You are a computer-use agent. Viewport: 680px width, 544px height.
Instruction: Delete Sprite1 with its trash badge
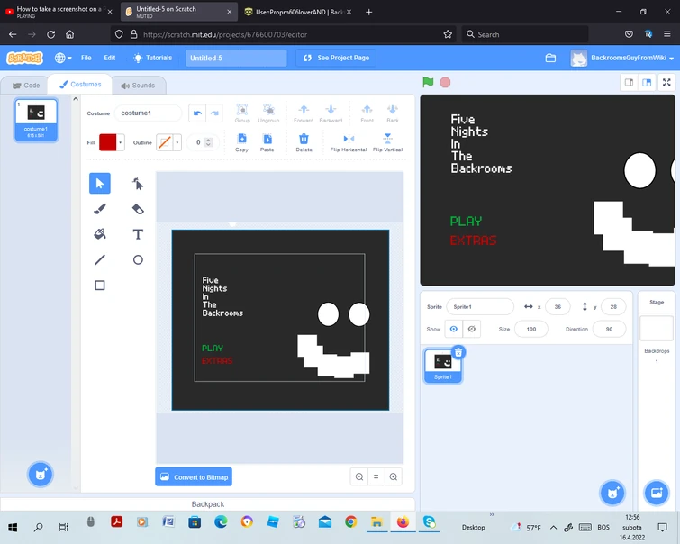[x=458, y=352]
